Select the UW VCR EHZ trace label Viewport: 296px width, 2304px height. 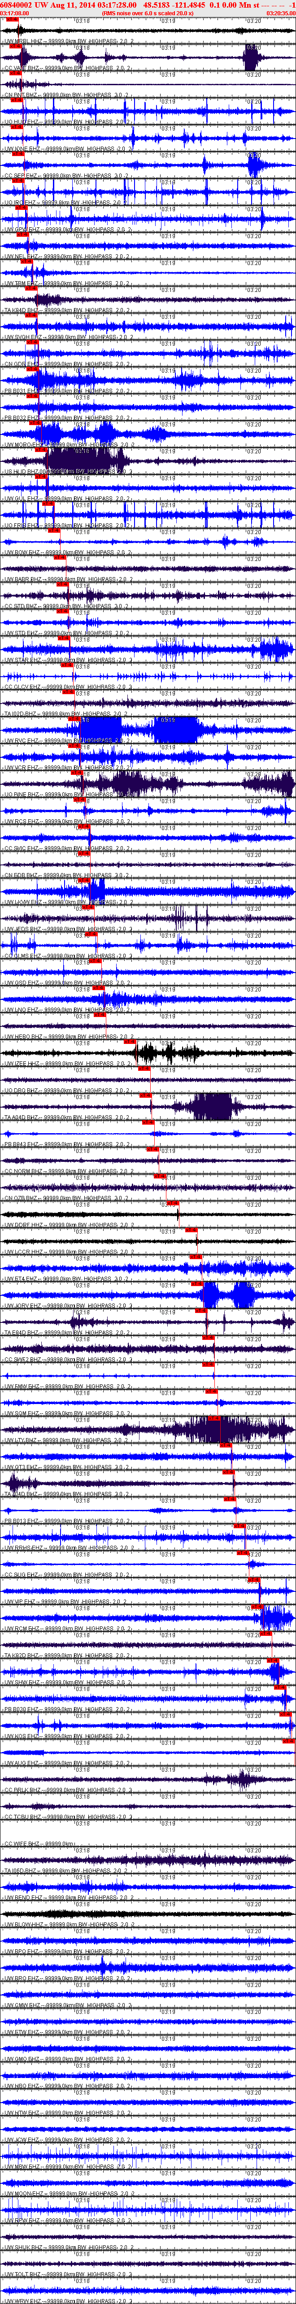click(67, 766)
